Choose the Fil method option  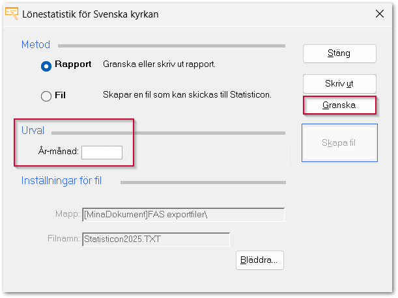click(x=46, y=96)
